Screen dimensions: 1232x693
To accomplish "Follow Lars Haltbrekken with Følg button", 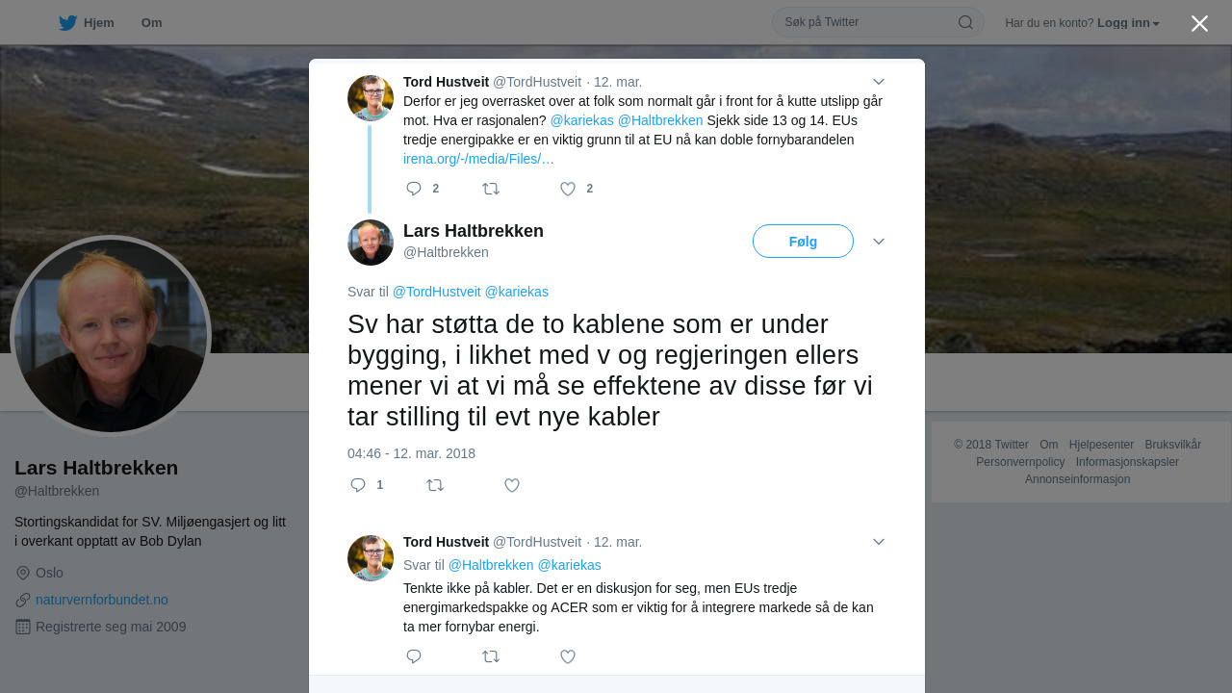I will (803, 242).
